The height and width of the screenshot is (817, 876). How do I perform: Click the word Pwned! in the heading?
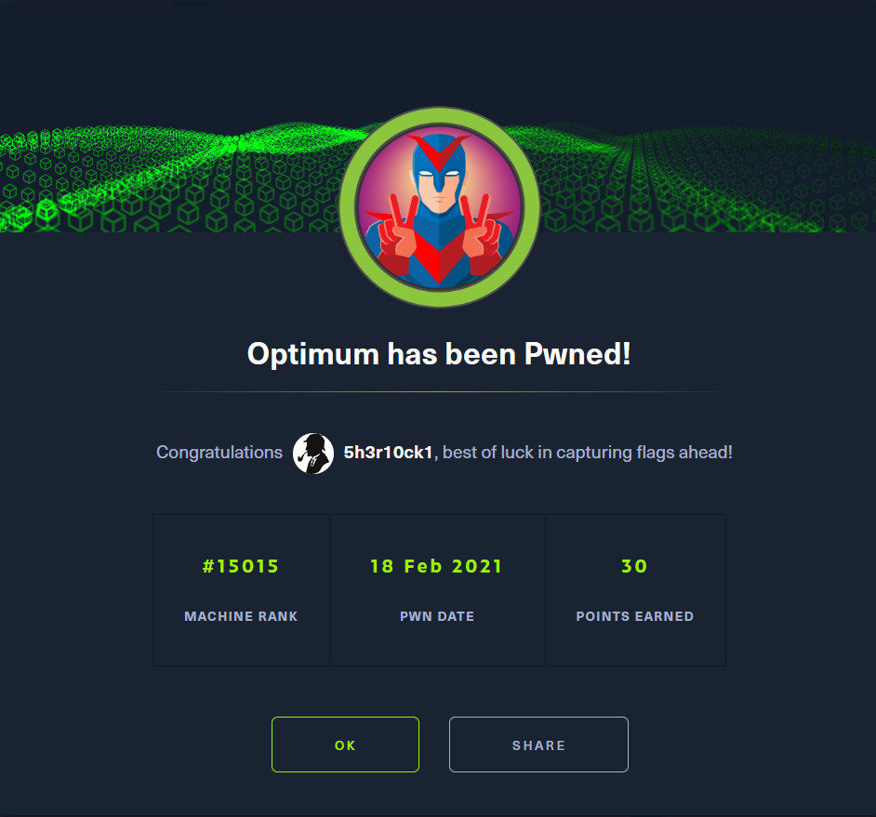coord(577,354)
